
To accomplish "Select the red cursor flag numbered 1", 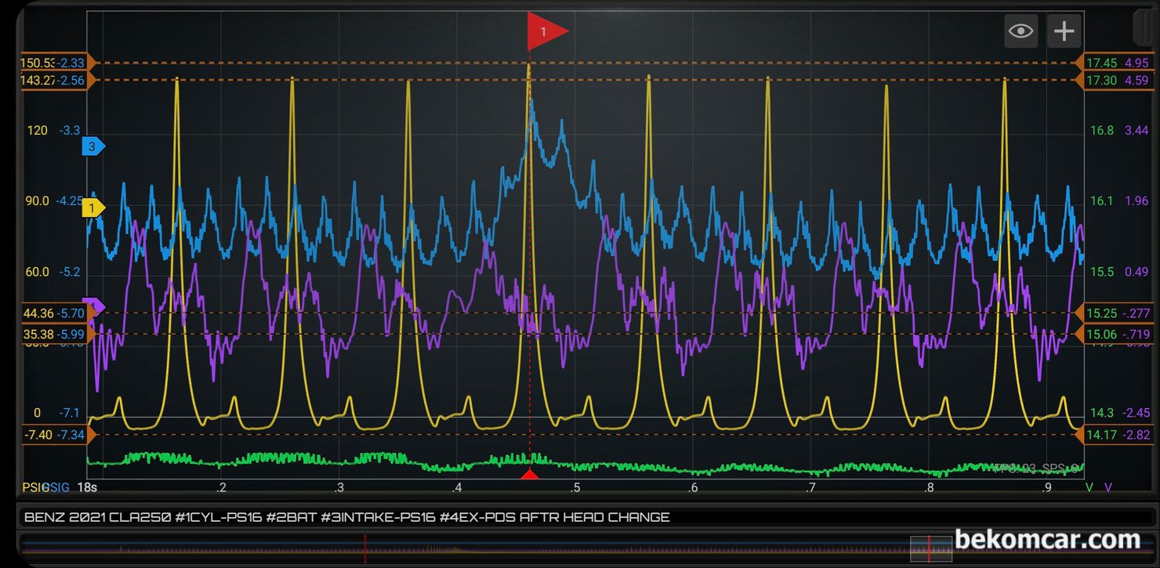I will (546, 31).
